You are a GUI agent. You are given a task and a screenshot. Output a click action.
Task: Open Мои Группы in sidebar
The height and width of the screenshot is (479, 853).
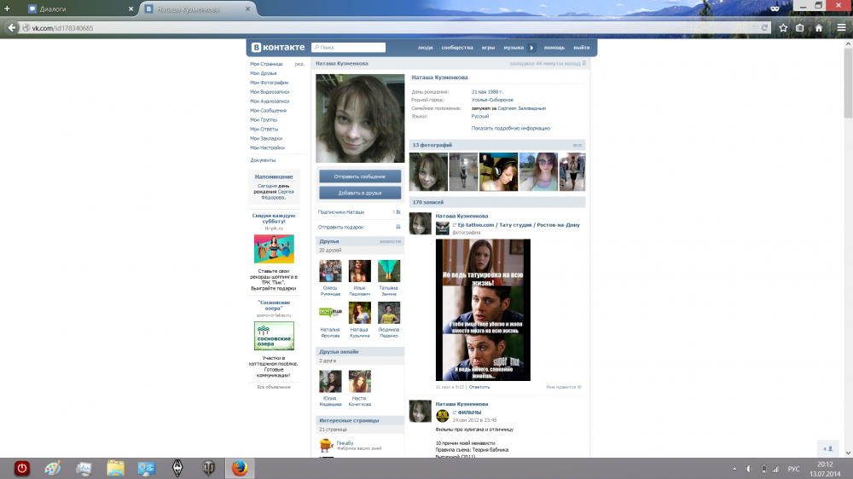coord(264,119)
